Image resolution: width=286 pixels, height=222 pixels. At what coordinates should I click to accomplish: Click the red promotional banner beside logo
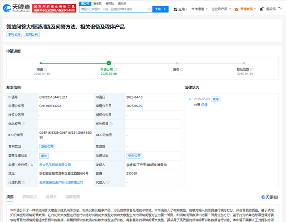click(54, 8)
